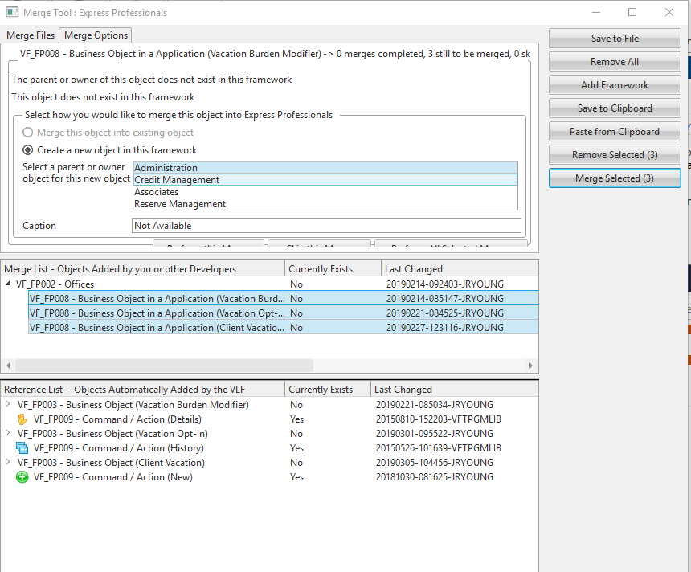Collapse the VF_FP002 - Offices tree node
The image size is (691, 572).
coord(9,284)
